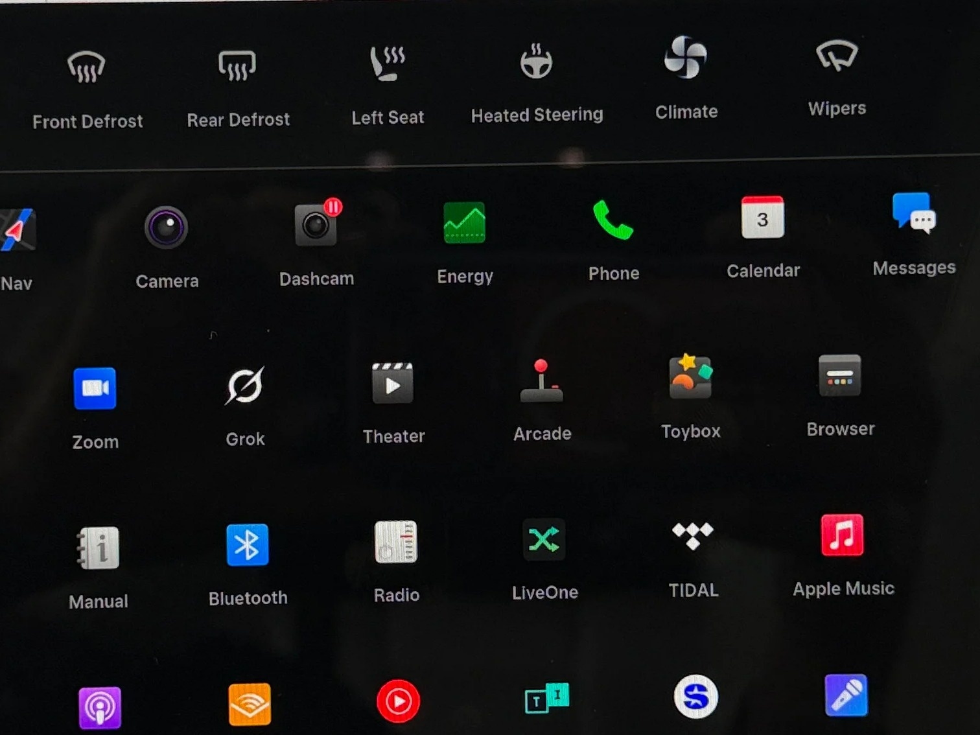Open Apple Music
The image size is (980, 735).
(842, 535)
